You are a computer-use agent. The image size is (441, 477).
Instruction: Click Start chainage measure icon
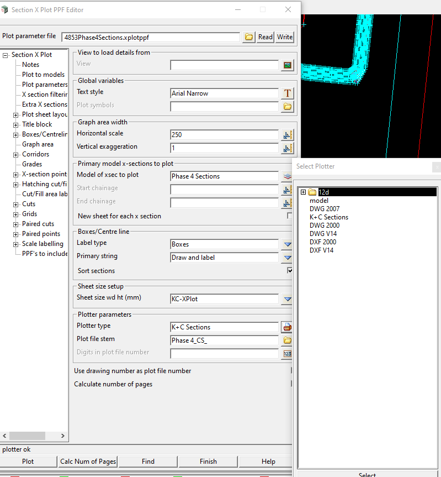[286, 190]
